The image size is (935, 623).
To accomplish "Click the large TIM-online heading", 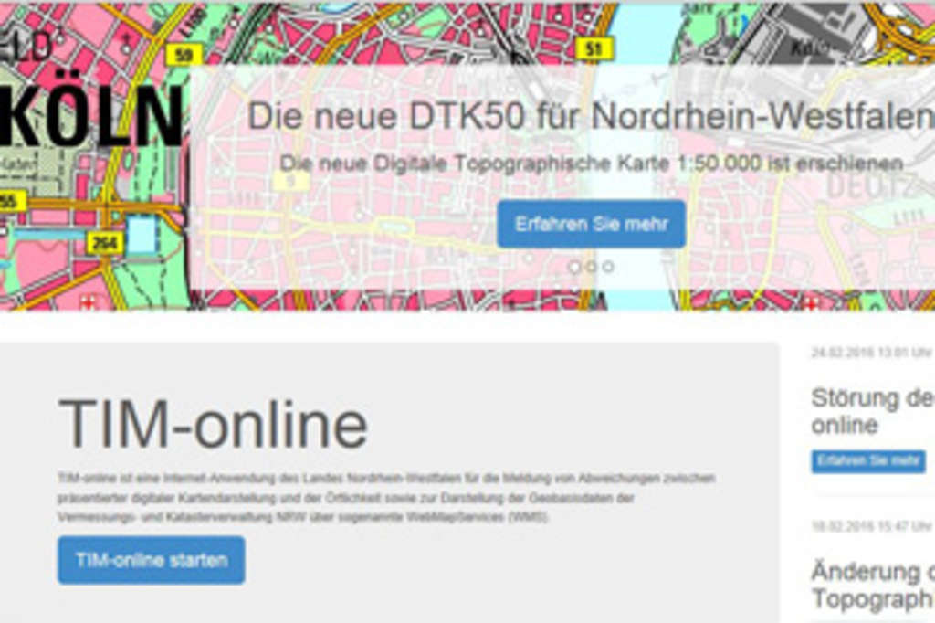I will 213,425.
